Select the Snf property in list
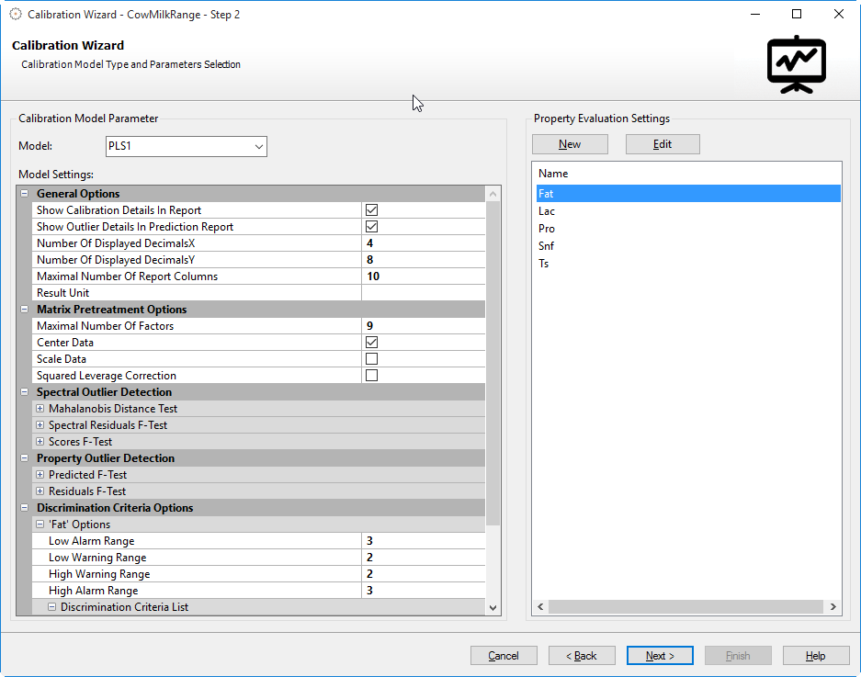 [547, 246]
